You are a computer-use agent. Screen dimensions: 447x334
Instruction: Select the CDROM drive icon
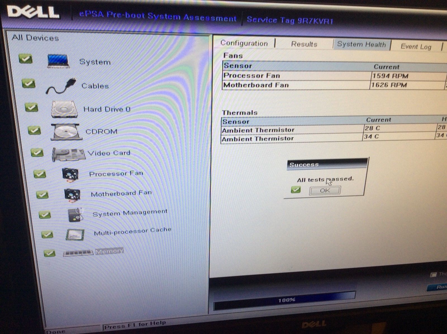66,132
